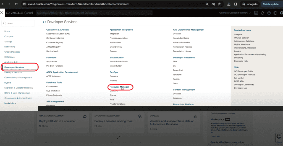Click the Oracle Cloud logo
The width and height of the screenshot is (283, 146).
click(19, 13)
